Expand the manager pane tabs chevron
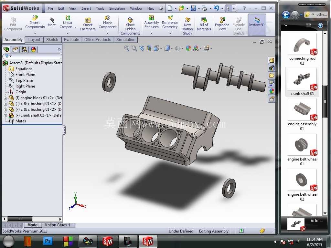331x248 pixels. click(59, 49)
